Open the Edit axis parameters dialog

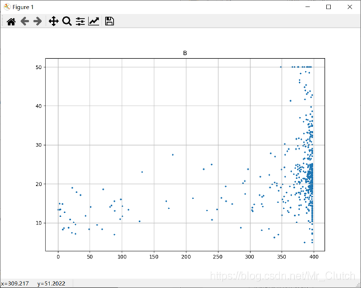94,21
